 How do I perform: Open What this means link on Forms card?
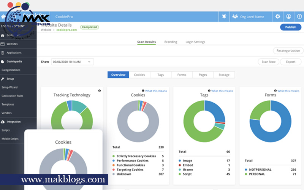[288, 91]
